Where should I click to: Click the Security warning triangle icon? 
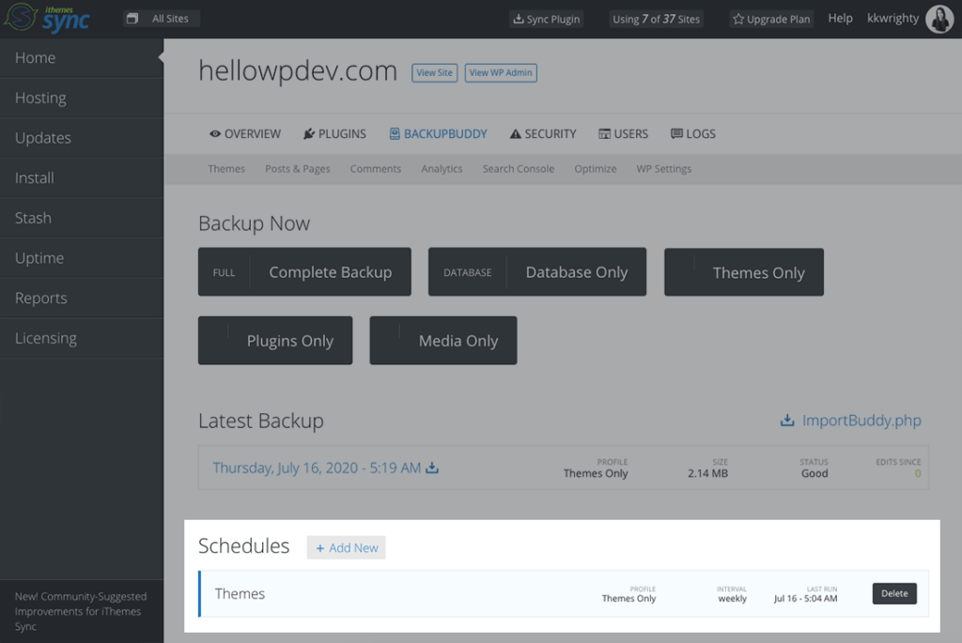516,133
